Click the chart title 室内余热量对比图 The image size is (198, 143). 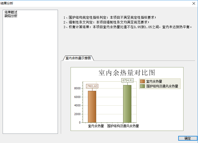pos(127,73)
